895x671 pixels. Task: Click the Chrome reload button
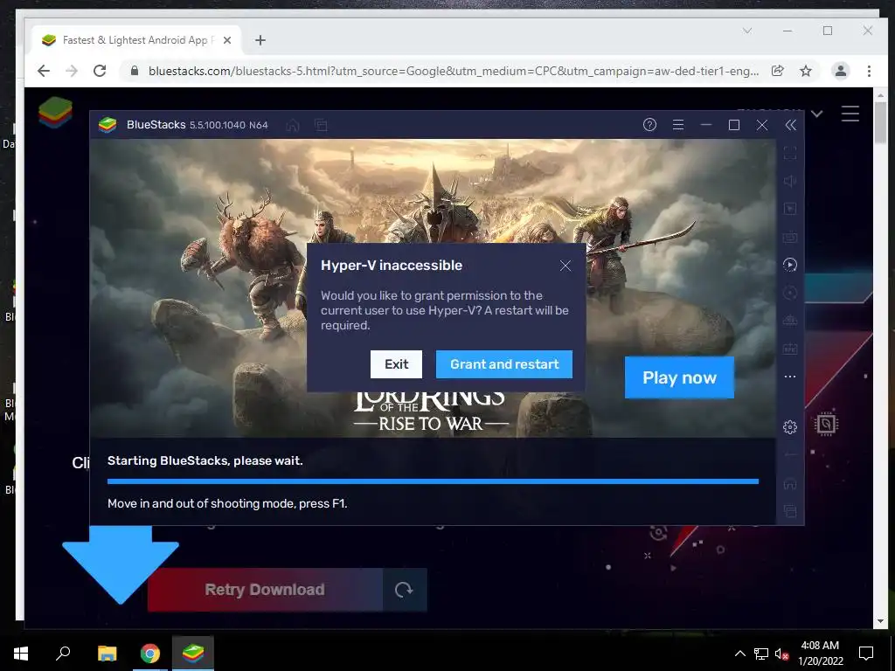click(x=100, y=71)
